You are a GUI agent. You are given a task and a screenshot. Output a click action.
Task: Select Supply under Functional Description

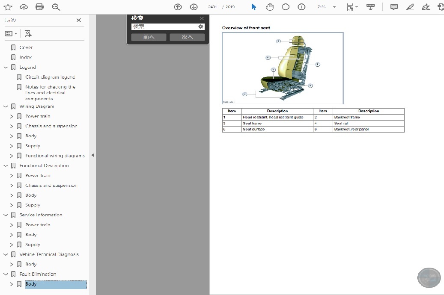point(33,205)
